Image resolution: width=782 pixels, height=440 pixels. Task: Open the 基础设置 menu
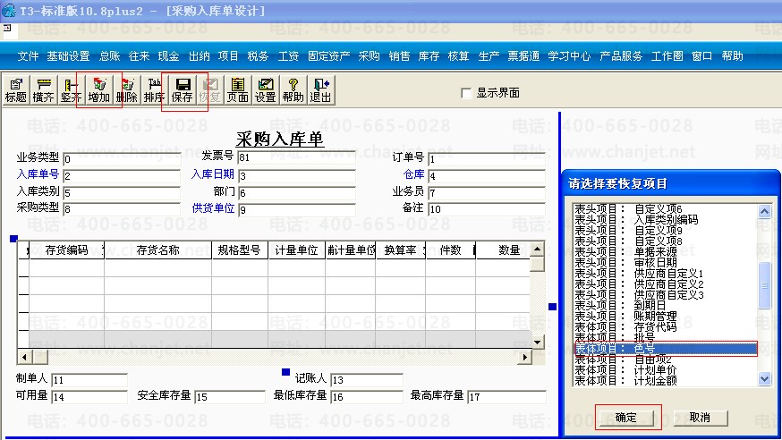pyautogui.click(x=68, y=56)
